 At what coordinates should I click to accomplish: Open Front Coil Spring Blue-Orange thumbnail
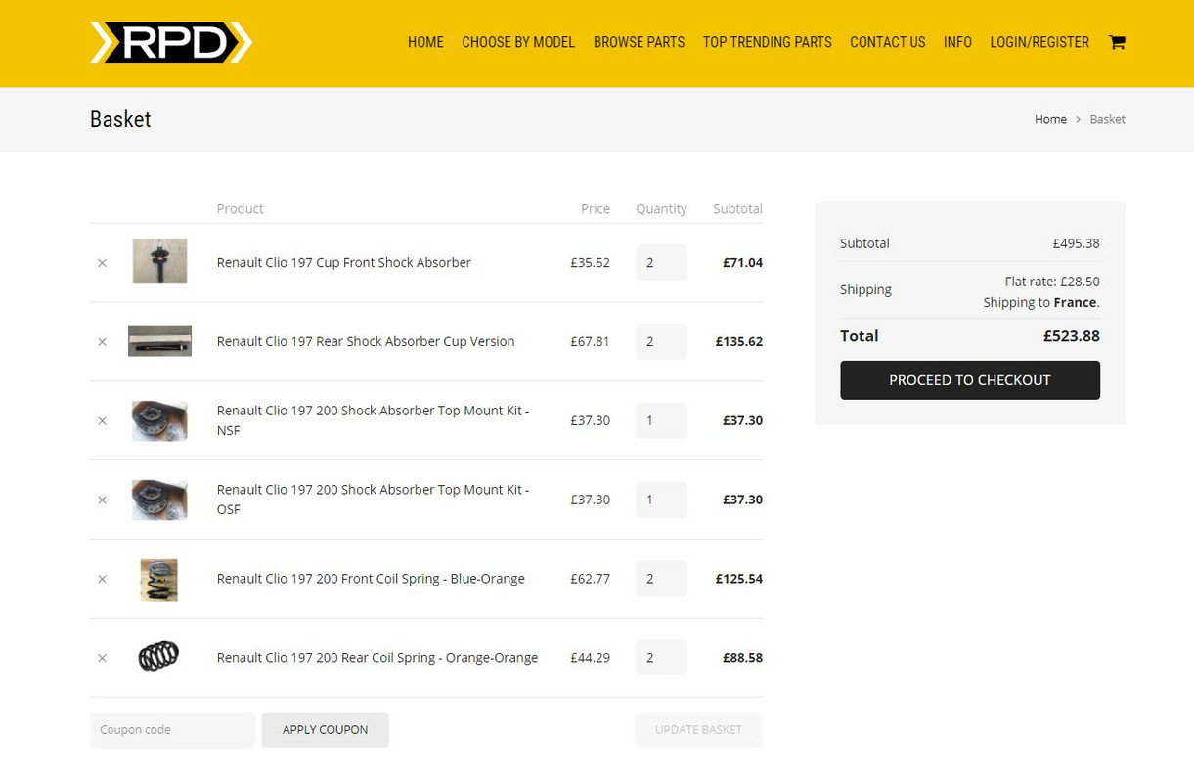(159, 579)
